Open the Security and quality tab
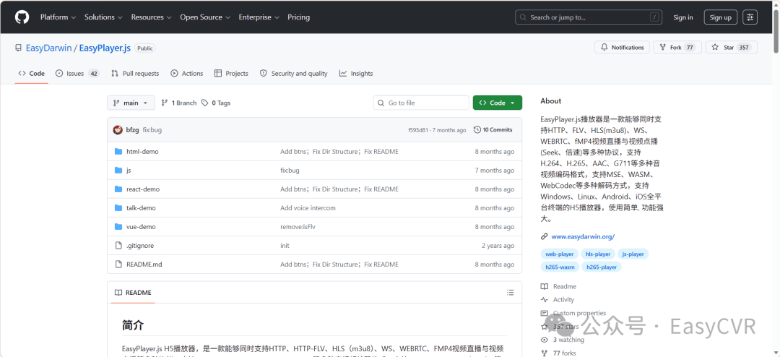This screenshot has height=357, width=780. [293, 73]
